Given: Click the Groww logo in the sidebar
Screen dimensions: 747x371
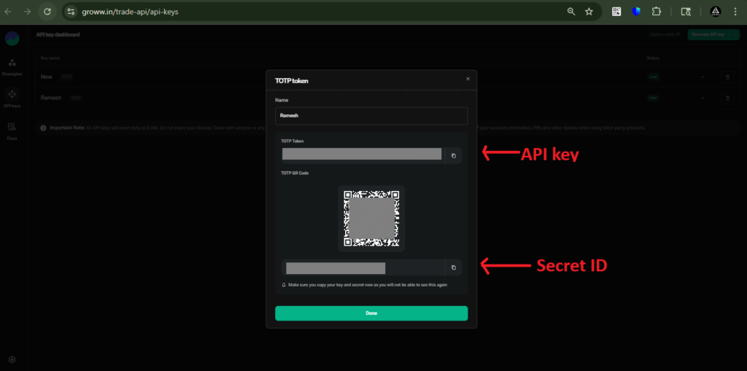Looking at the screenshot, I should pos(12,39).
